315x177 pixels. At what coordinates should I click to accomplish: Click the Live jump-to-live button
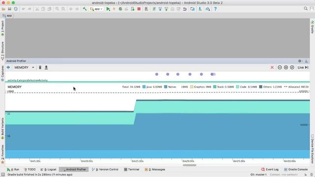(303, 67)
